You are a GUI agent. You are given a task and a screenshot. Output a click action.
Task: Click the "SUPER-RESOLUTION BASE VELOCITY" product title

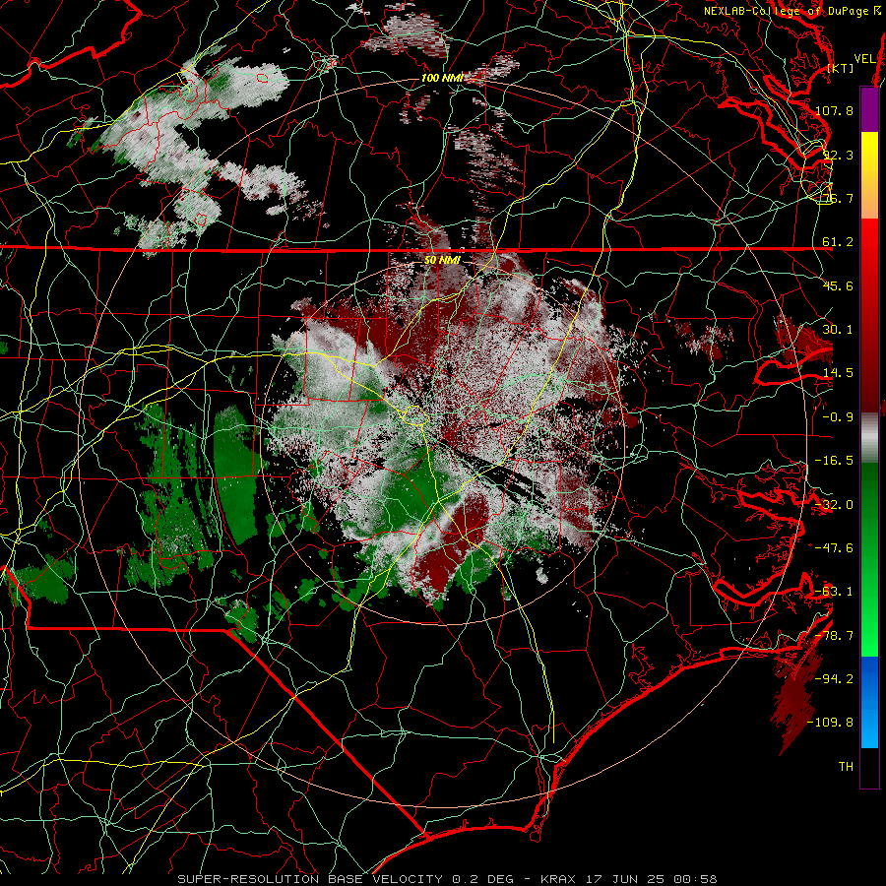310,879
